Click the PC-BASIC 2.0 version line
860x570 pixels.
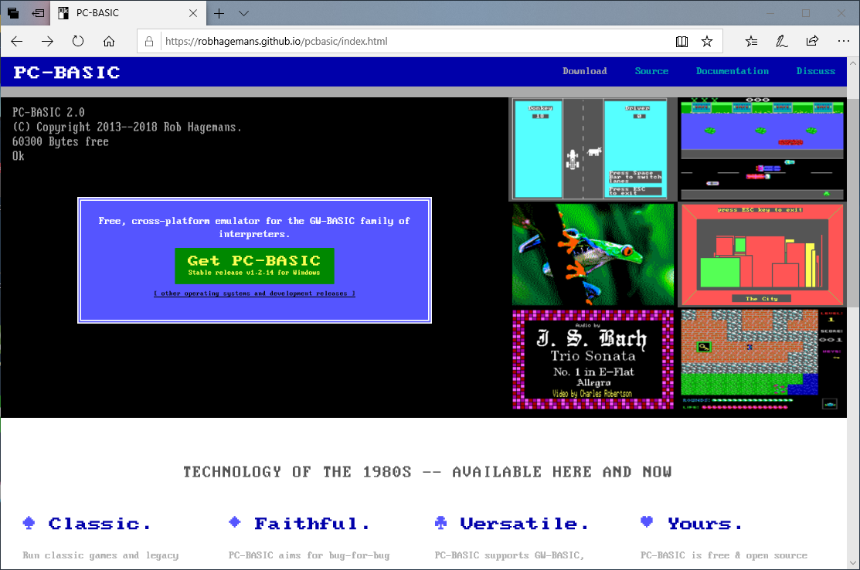click(48, 112)
